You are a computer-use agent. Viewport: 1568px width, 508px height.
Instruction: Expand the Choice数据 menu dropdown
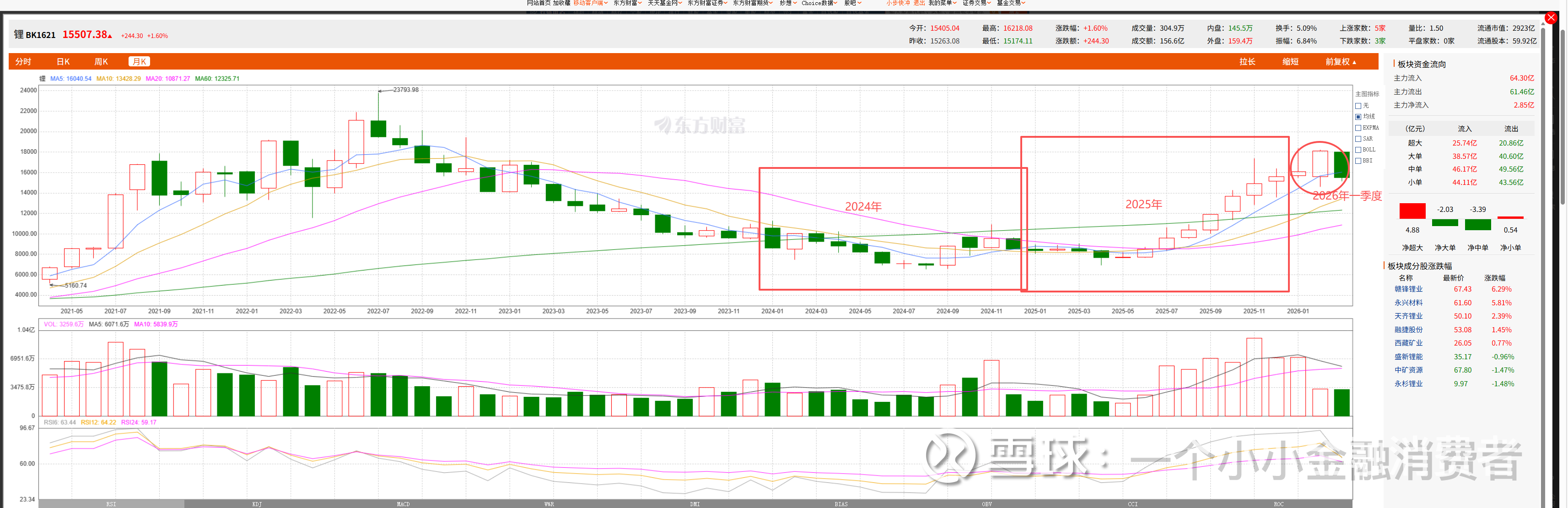pos(819,3)
